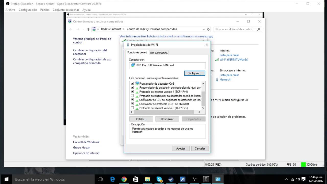The width and height of the screenshot is (327, 184).
Task: Open Grupo Hogar link
Action: coord(81,148)
